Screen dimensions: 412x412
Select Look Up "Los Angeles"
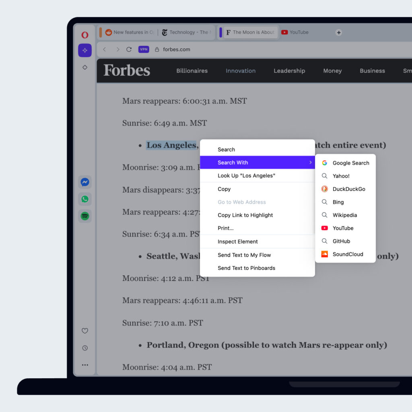[247, 175]
